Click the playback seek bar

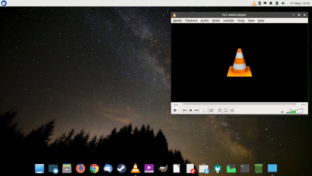239,104
